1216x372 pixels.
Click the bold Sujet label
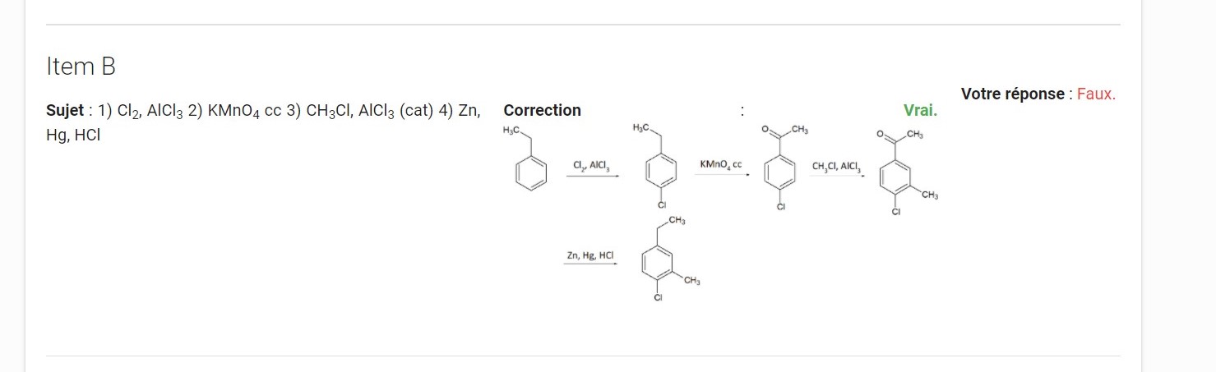pyautogui.click(x=65, y=111)
